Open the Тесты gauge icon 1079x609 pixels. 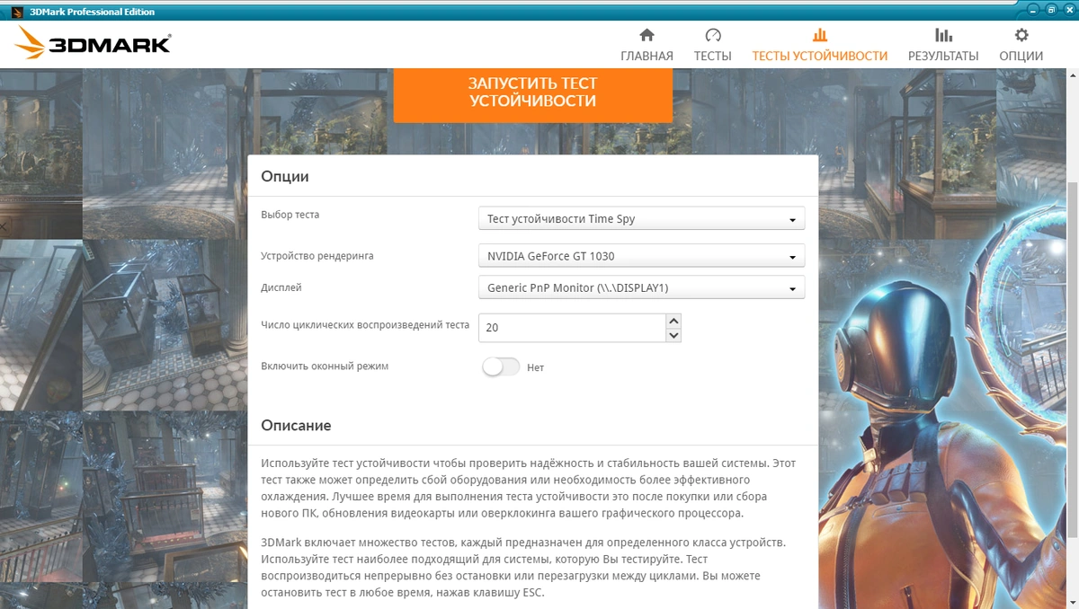(x=713, y=35)
